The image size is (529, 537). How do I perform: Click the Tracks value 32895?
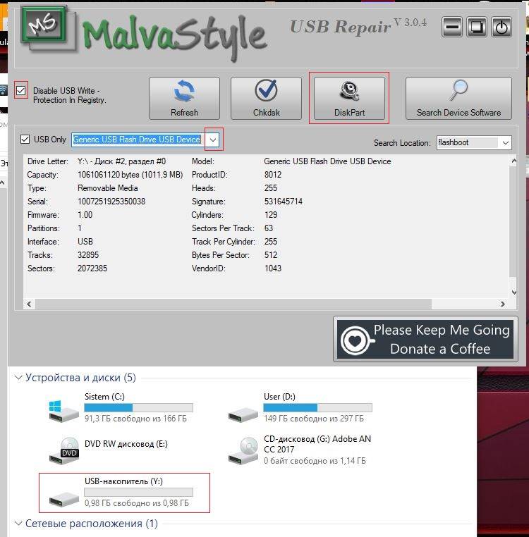click(88, 255)
